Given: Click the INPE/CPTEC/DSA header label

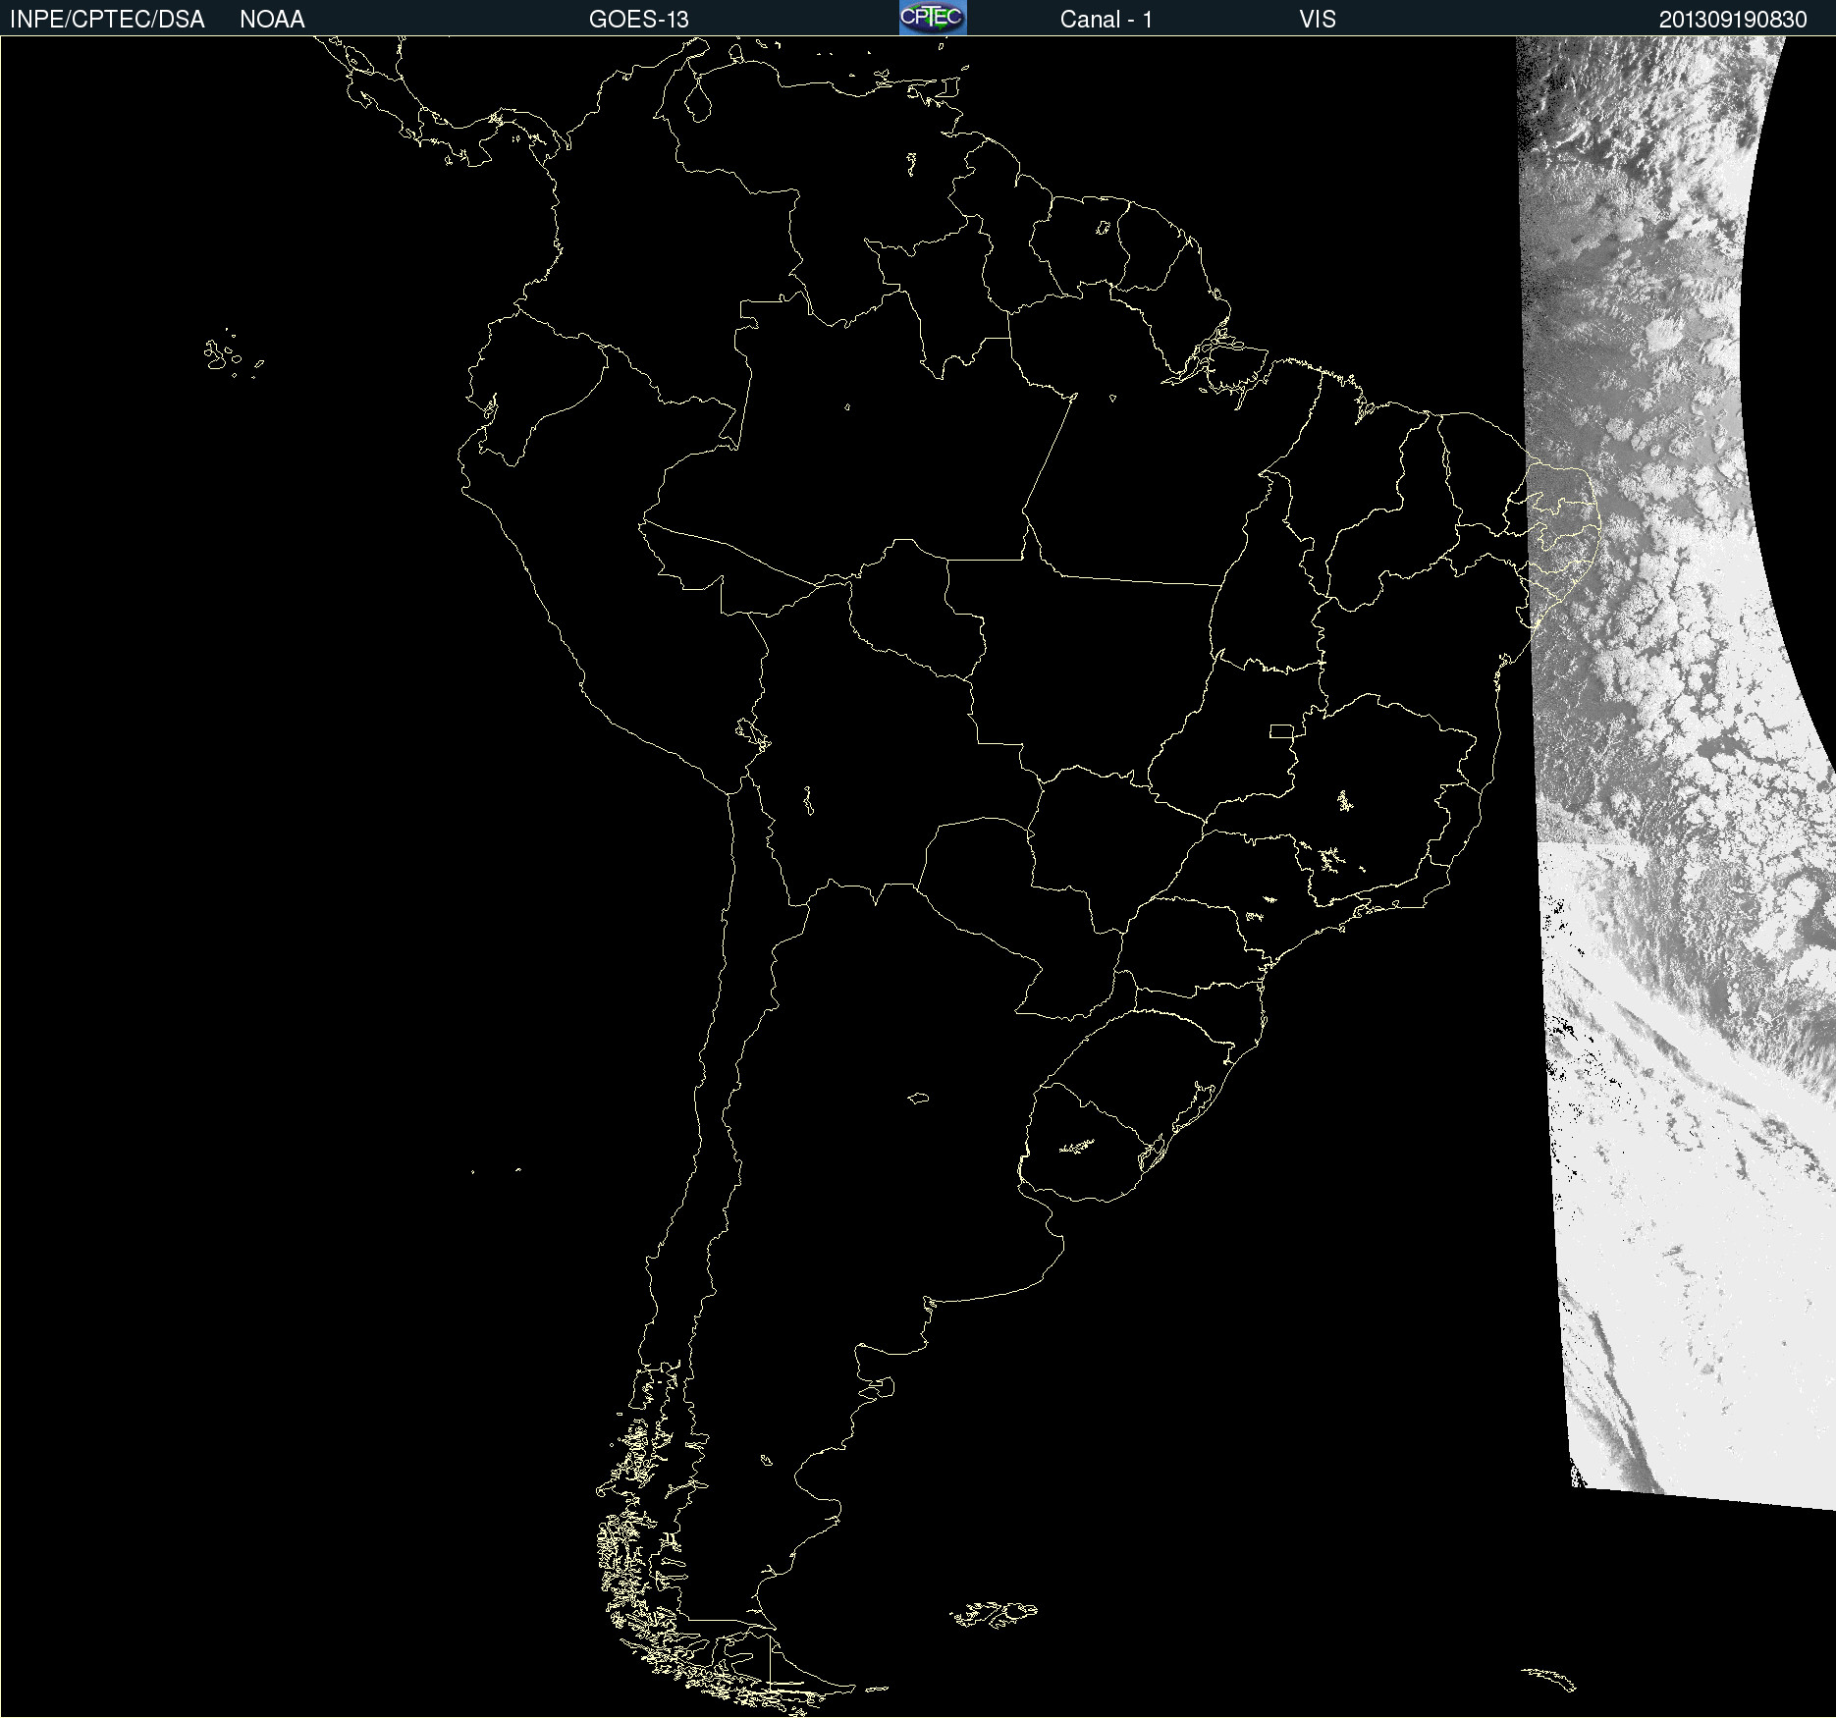Looking at the screenshot, I should (x=107, y=20).
